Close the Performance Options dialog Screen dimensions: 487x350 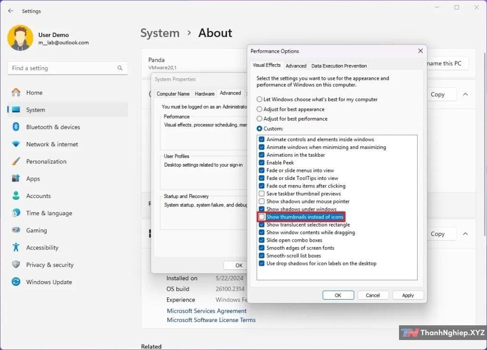pos(420,51)
